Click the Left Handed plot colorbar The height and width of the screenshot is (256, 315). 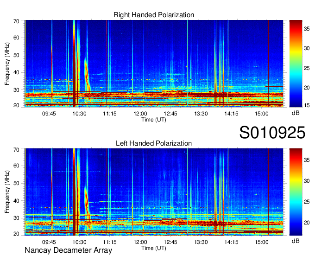pyautogui.click(x=296, y=192)
